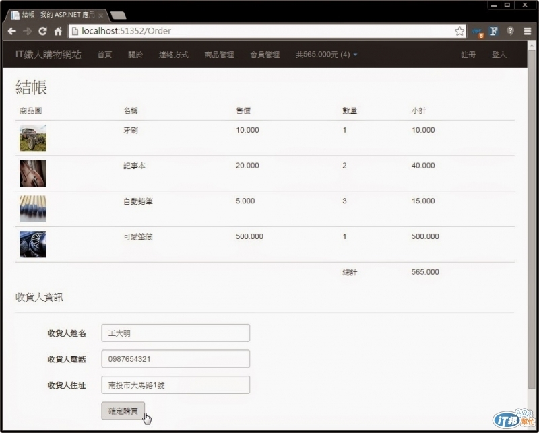Click the 結帳 page heading
The height and width of the screenshot is (433, 539).
point(31,88)
